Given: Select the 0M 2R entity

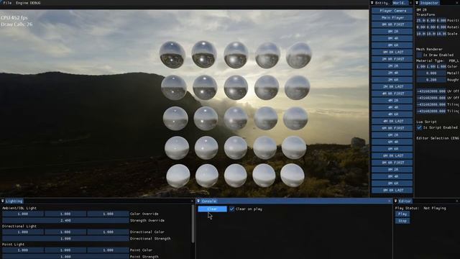Looking at the screenshot, I should click(392, 32).
